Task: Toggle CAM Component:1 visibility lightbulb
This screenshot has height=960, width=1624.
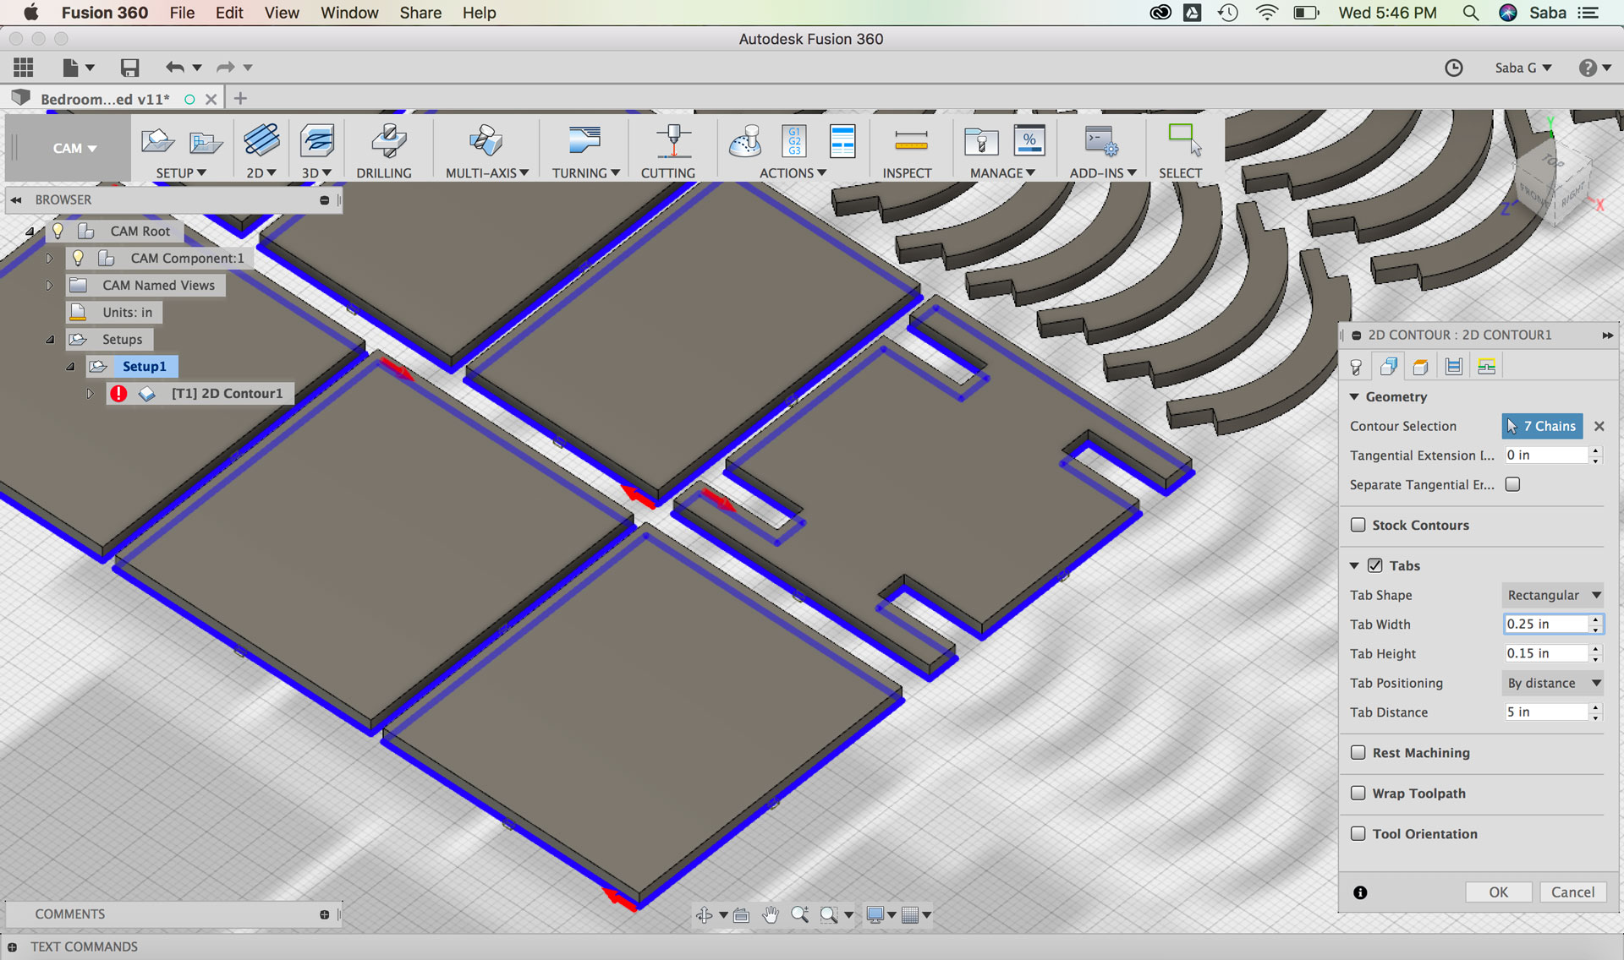Action: coord(78,258)
